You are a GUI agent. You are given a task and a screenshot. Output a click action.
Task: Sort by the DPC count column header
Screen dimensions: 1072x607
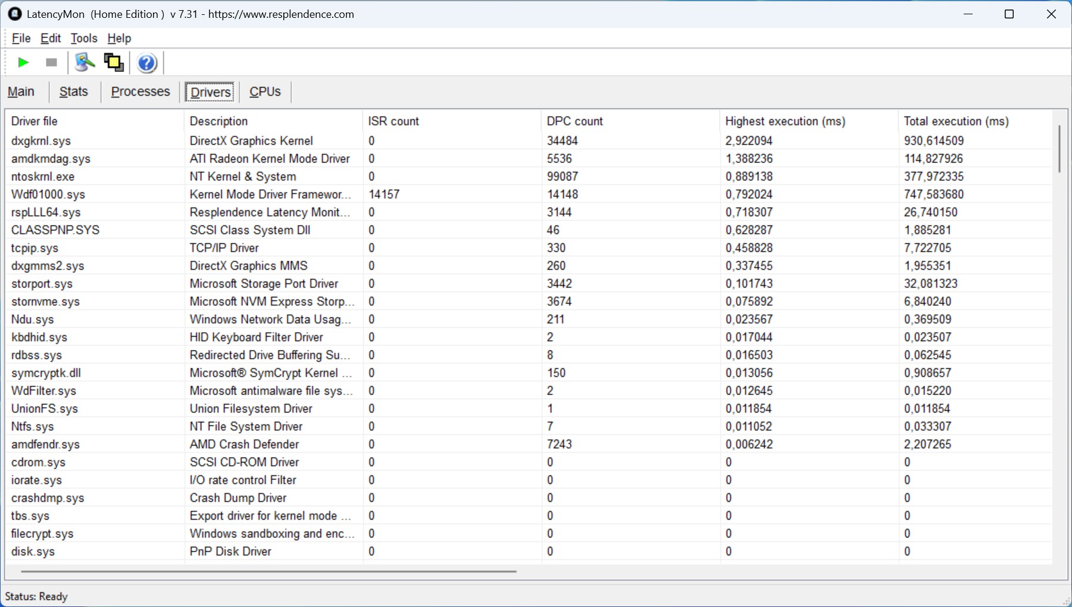(574, 121)
